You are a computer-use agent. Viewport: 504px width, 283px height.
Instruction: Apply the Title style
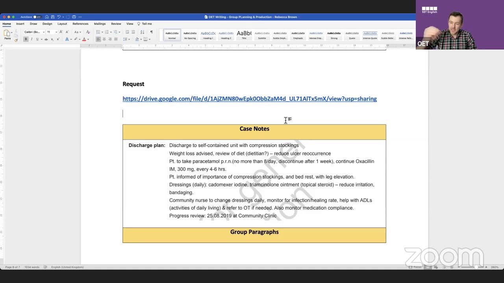[244, 35]
